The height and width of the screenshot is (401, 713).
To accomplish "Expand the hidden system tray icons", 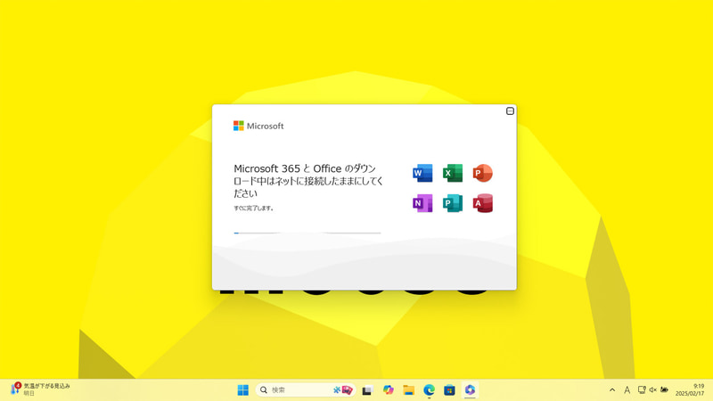I will point(612,390).
